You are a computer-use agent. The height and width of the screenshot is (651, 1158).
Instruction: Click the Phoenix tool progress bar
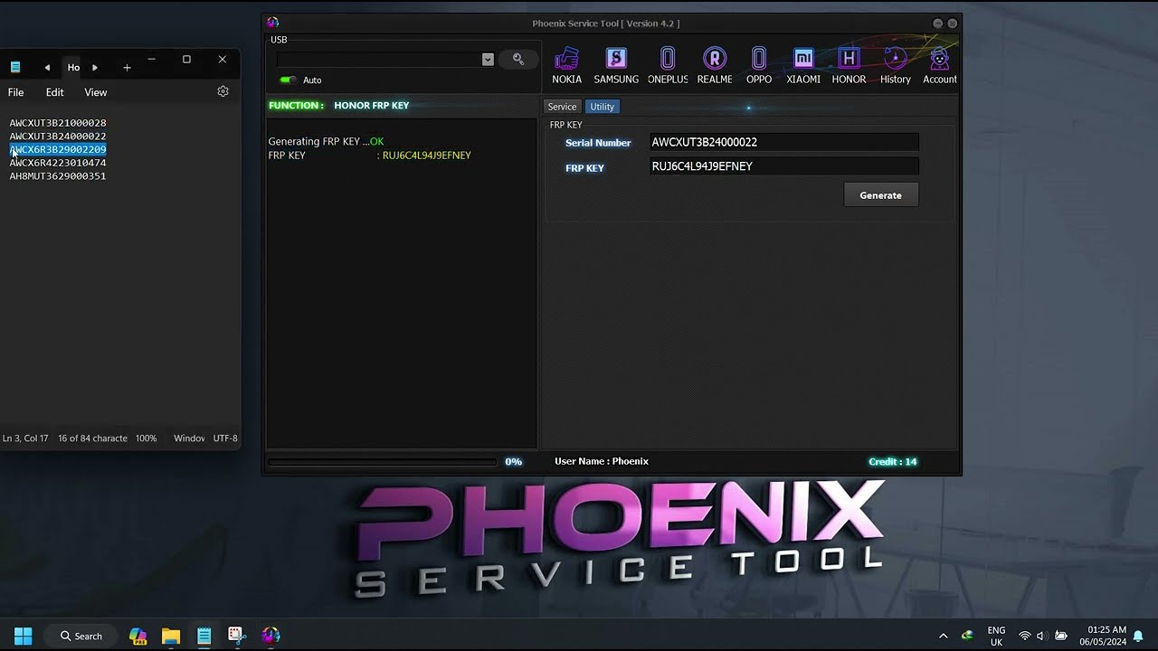pos(383,461)
